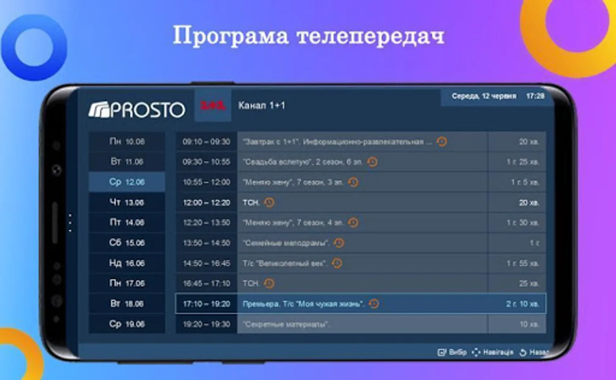Click the 17:28 clock time
Image resolution: width=616 pixels, height=380 pixels.
pyautogui.click(x=535, y=96)
